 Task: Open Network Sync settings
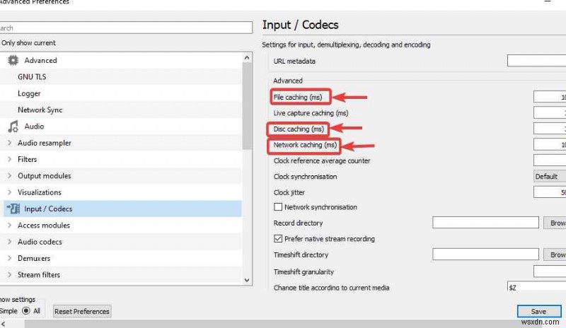(40, 110)
